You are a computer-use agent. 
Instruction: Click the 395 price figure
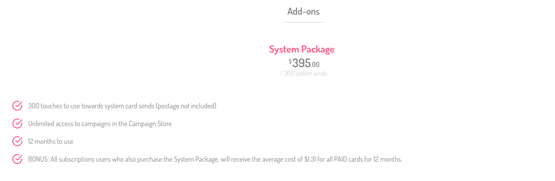(301, 64)
